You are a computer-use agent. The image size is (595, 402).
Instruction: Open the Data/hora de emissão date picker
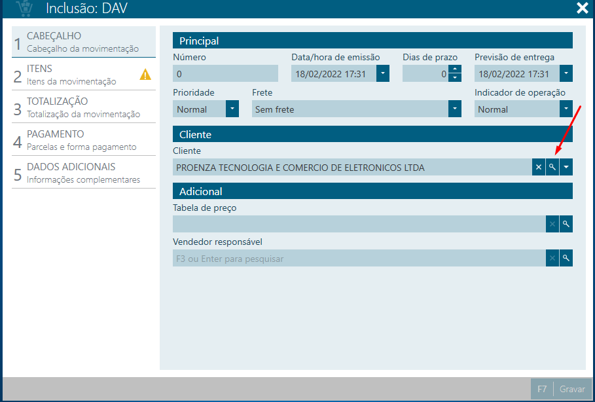(383, 73)
